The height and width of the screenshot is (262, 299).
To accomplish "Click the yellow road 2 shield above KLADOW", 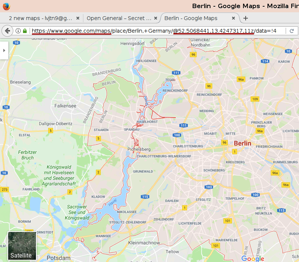I will tap(99, 172).
